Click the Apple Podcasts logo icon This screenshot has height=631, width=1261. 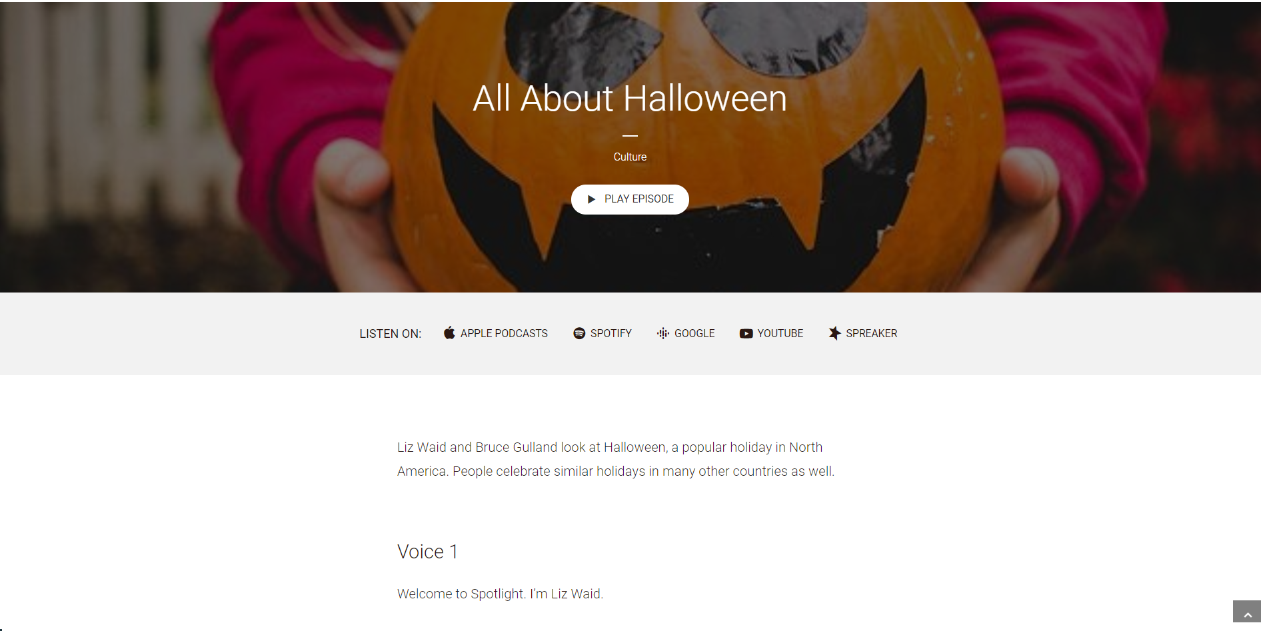(449, 332)
